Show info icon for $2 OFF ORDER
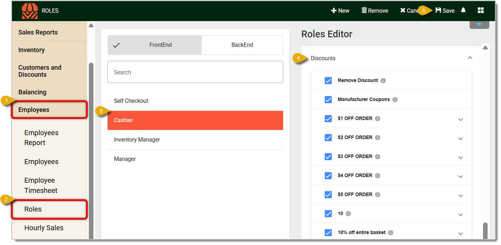501x245 pixels. click(x=378, y=138)
